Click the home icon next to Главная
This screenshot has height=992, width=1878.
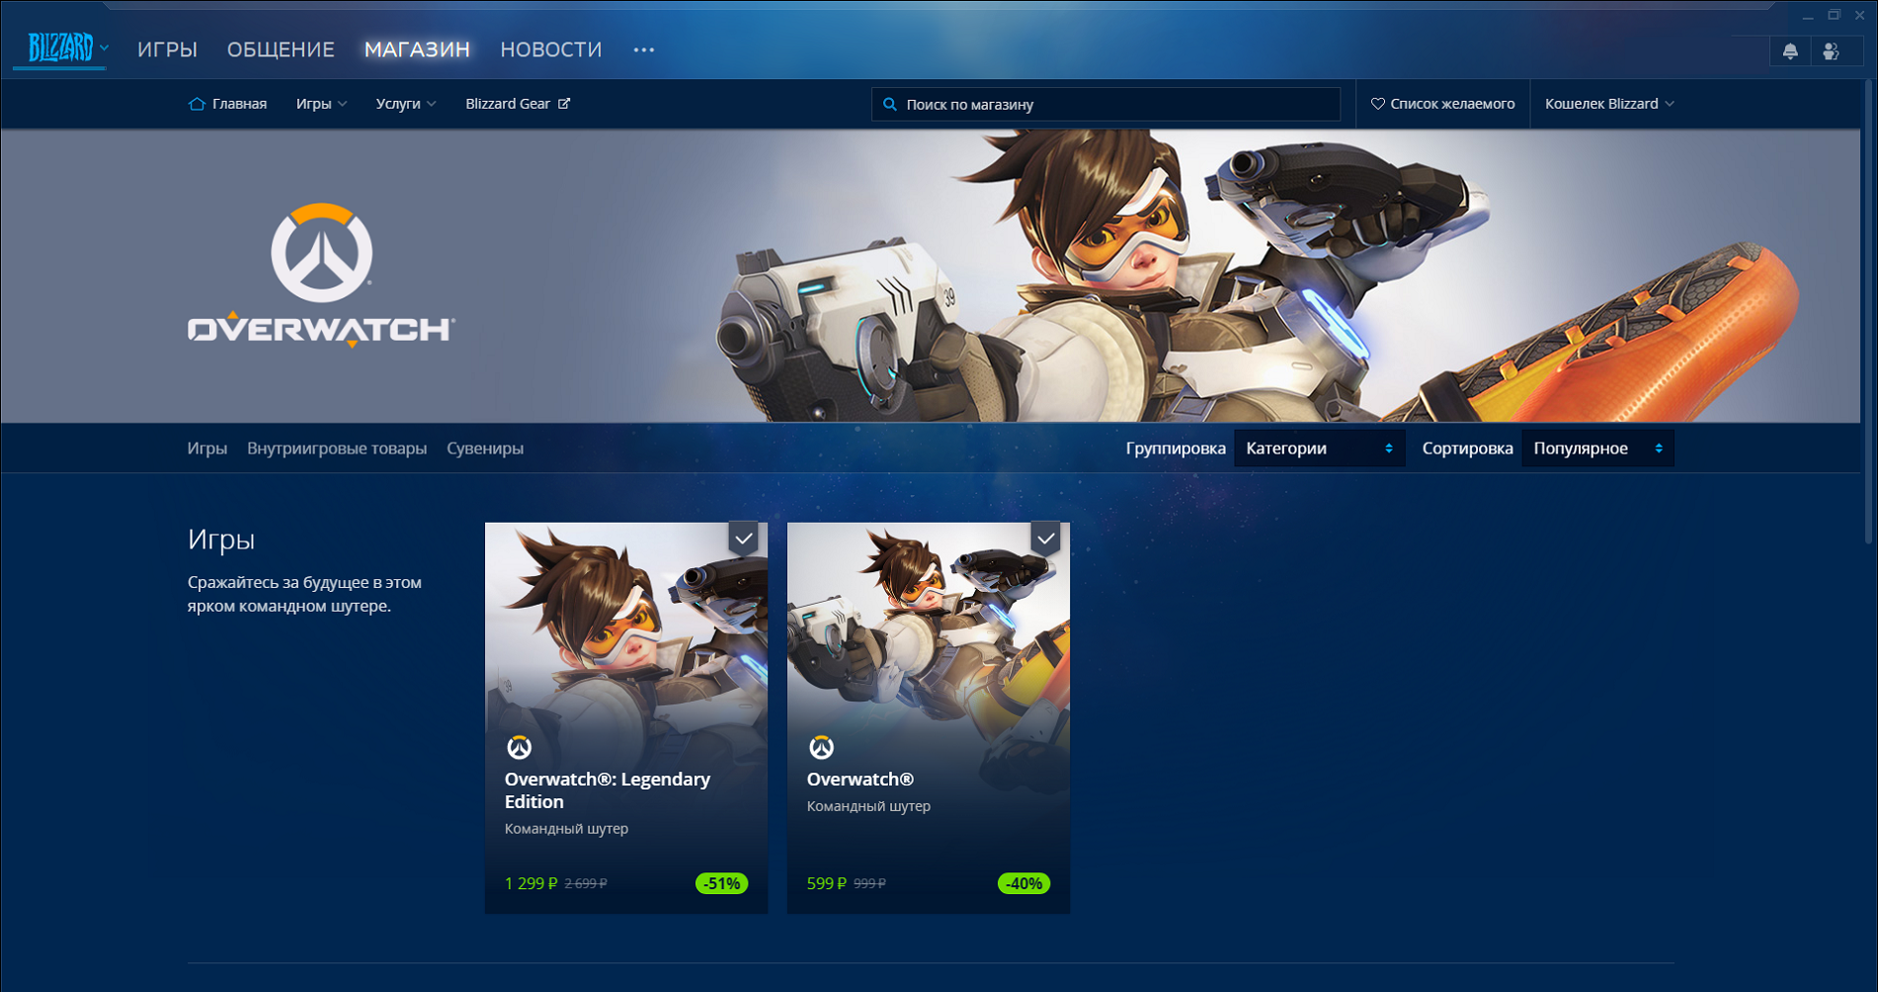(x=197, y=104)
